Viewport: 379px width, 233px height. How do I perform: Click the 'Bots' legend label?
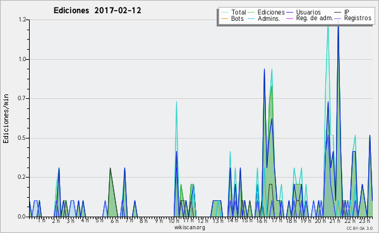coord(237,18)
